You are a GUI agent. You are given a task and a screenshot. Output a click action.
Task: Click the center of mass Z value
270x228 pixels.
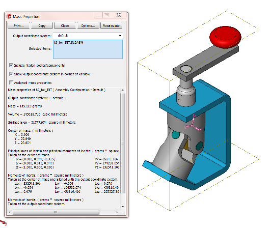(x=23, y=143)
